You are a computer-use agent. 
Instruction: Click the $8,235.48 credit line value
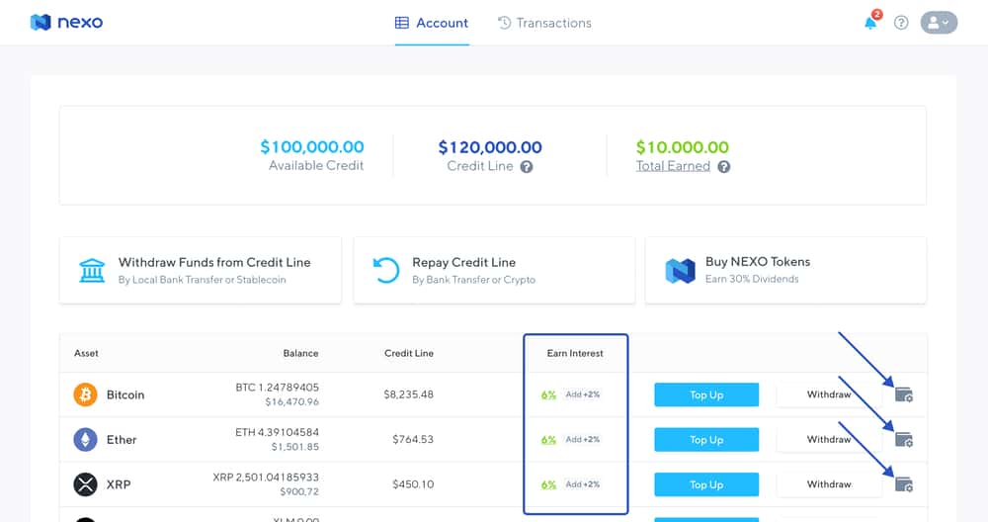(408, 394)
